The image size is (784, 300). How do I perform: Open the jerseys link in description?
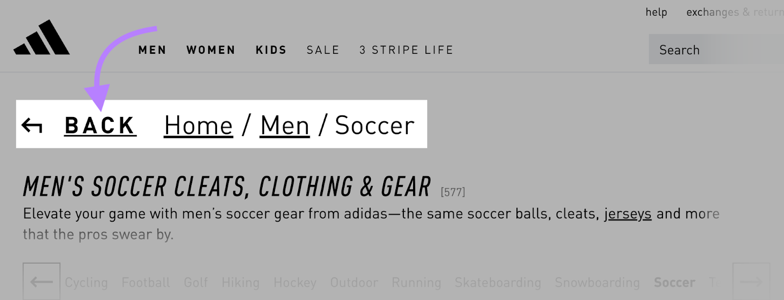pyautogui.click(x=628, y=214)
